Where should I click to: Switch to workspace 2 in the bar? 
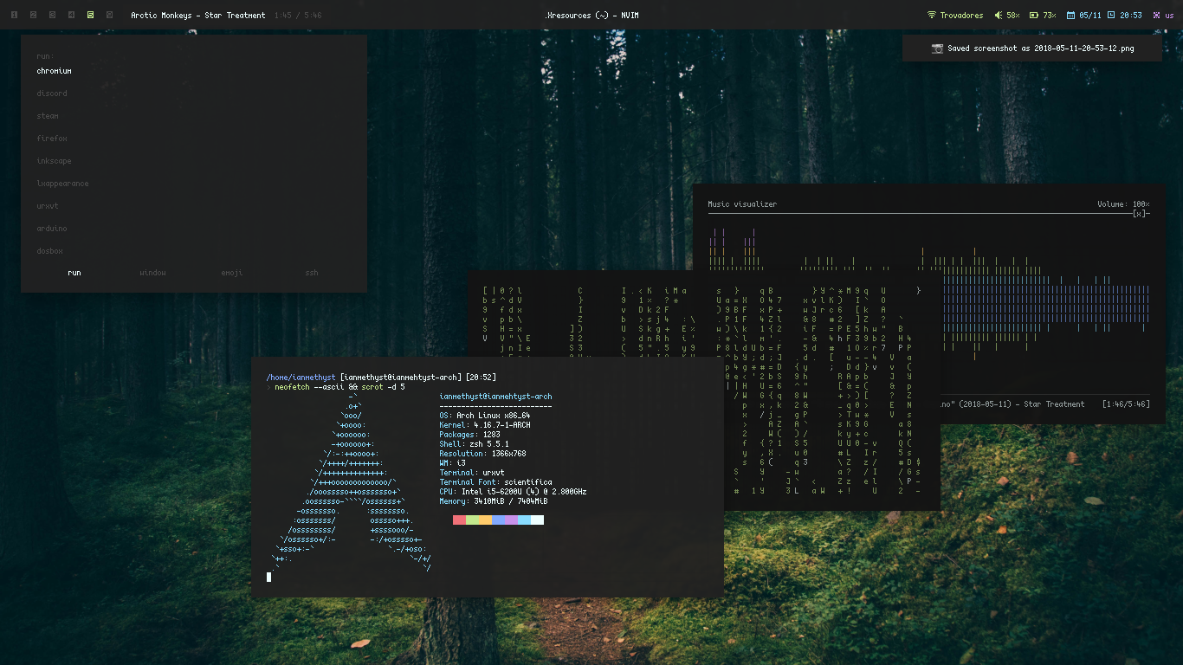click(33, 16)
